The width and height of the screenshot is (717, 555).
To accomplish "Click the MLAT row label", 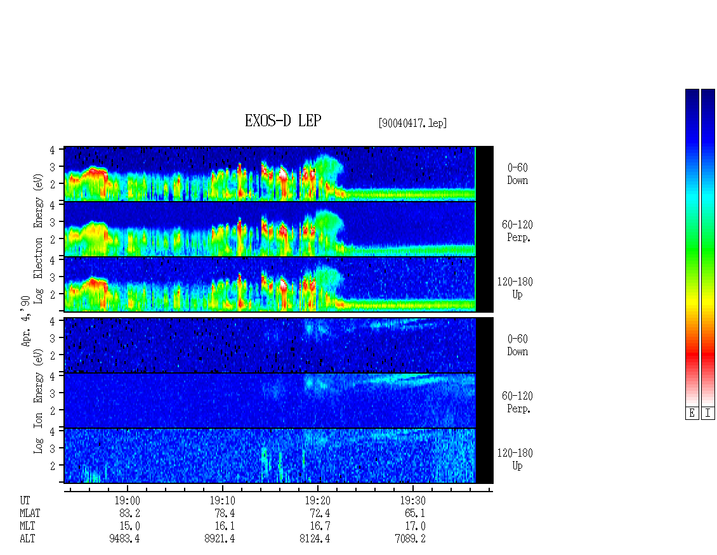I will click(30, 513).
